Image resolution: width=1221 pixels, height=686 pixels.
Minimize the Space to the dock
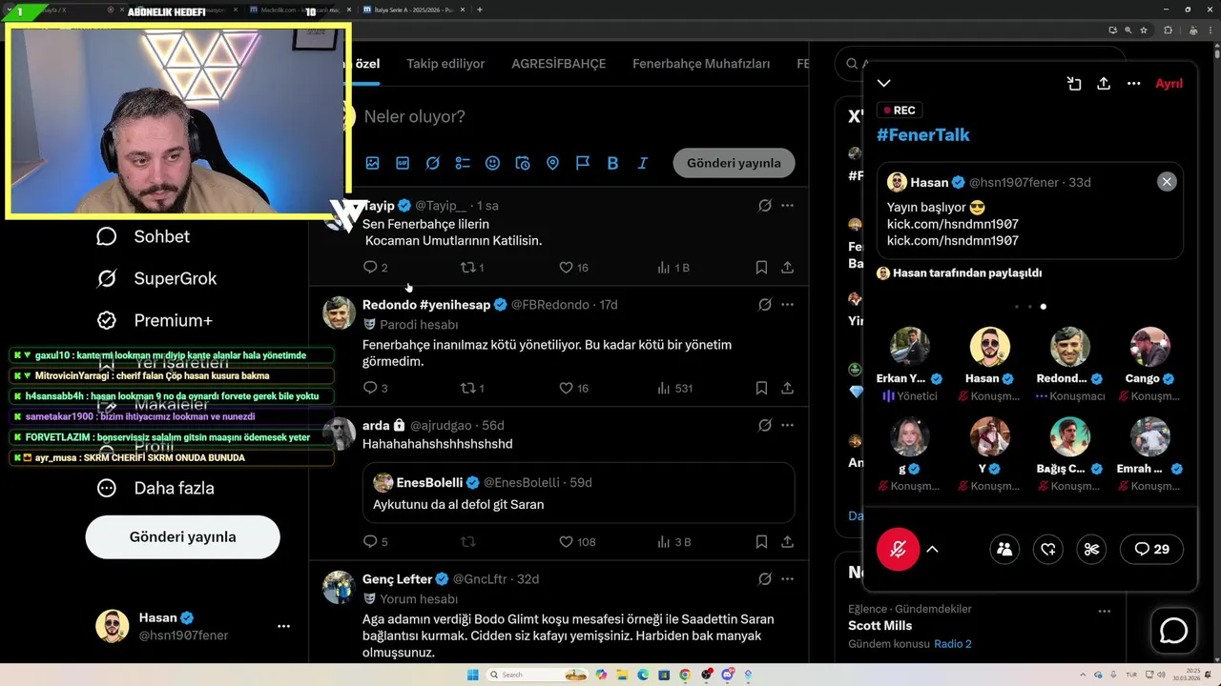point(1074,84)
